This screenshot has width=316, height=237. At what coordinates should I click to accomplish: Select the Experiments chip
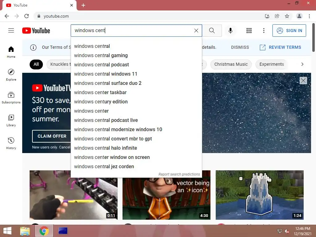coord(272,64)
